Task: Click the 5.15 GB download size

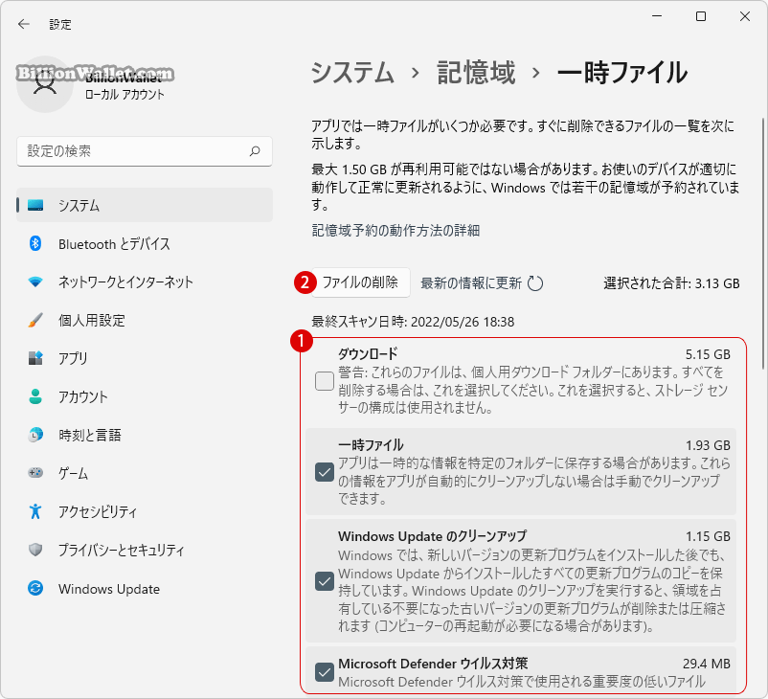Action: point(708,354)
